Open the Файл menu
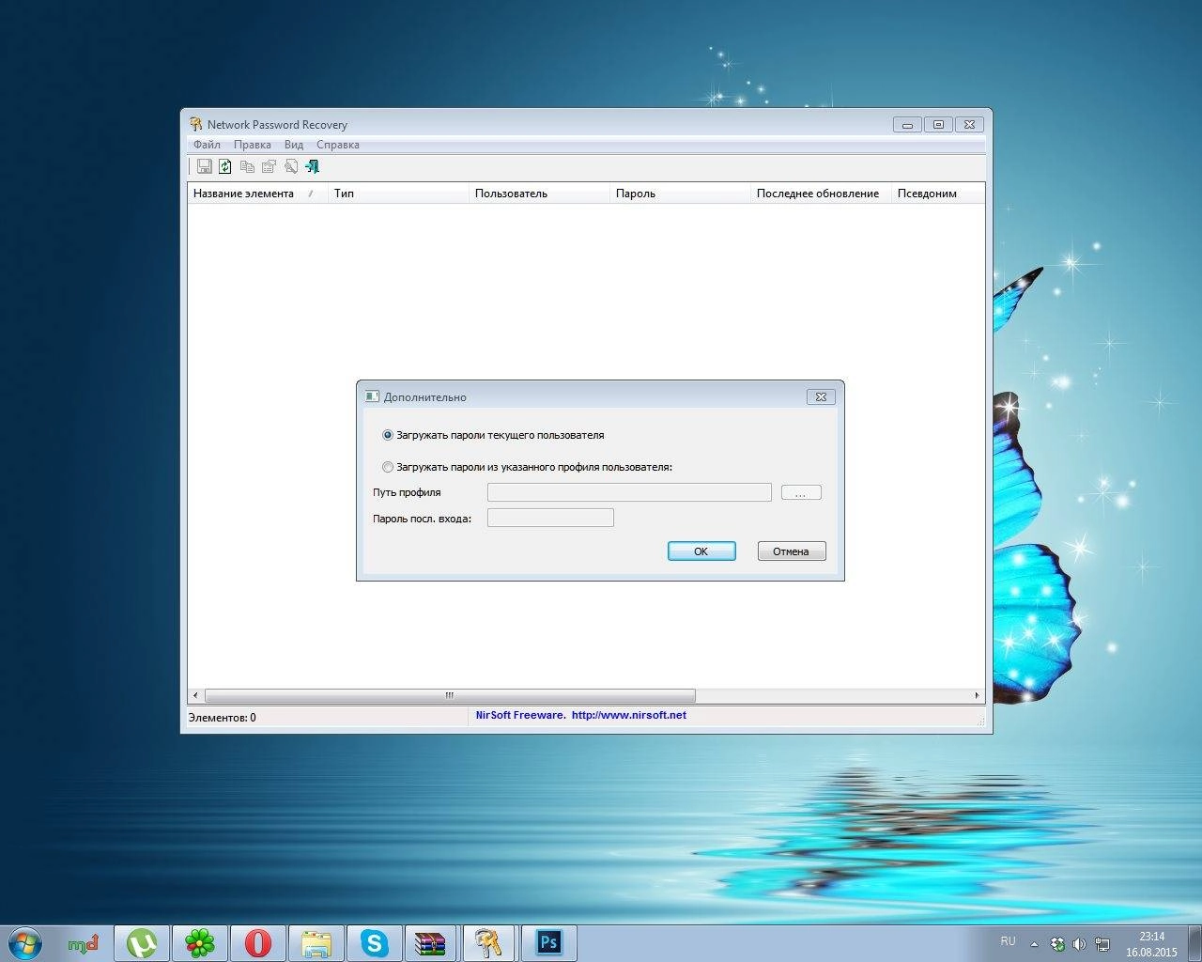 (x=207, y=145)
